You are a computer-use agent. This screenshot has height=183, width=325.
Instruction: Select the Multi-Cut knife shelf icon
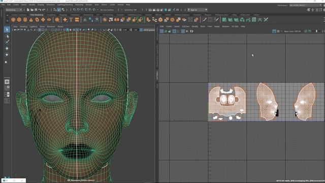(x=204, y=20)
